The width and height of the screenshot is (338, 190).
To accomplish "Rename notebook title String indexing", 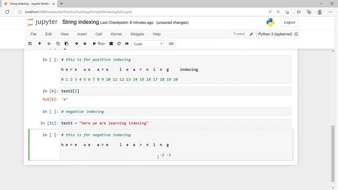I will coord(81,22).
